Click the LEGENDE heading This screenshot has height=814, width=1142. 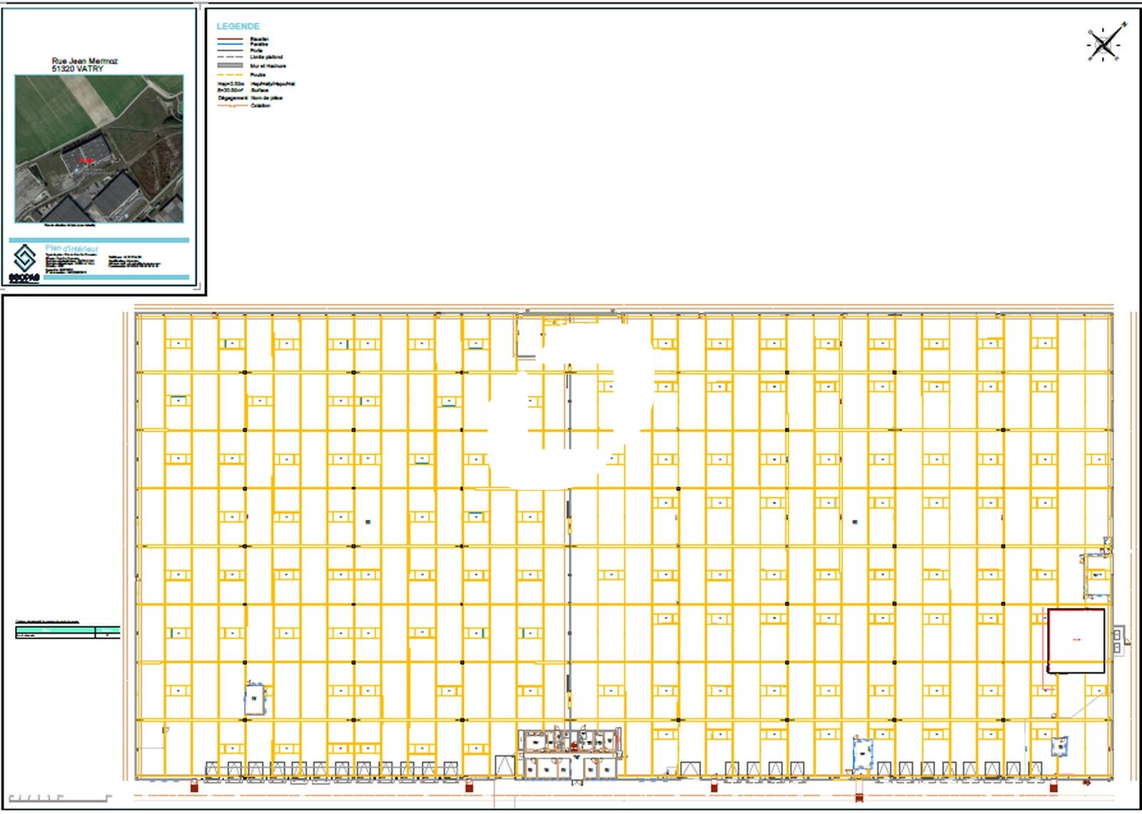pyautogui.click(x=238, y=26)
